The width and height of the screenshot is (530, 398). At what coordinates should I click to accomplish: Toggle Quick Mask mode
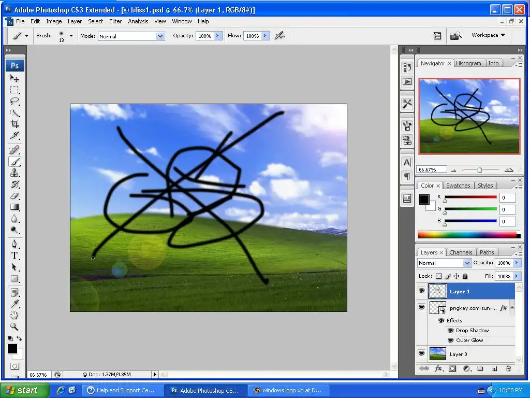[x=14, y=366]
